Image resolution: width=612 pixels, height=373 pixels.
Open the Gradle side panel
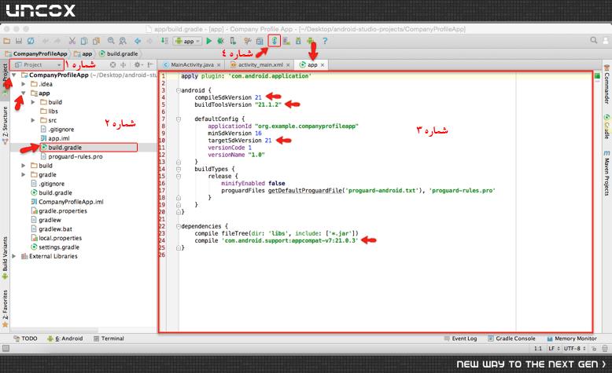607,126
